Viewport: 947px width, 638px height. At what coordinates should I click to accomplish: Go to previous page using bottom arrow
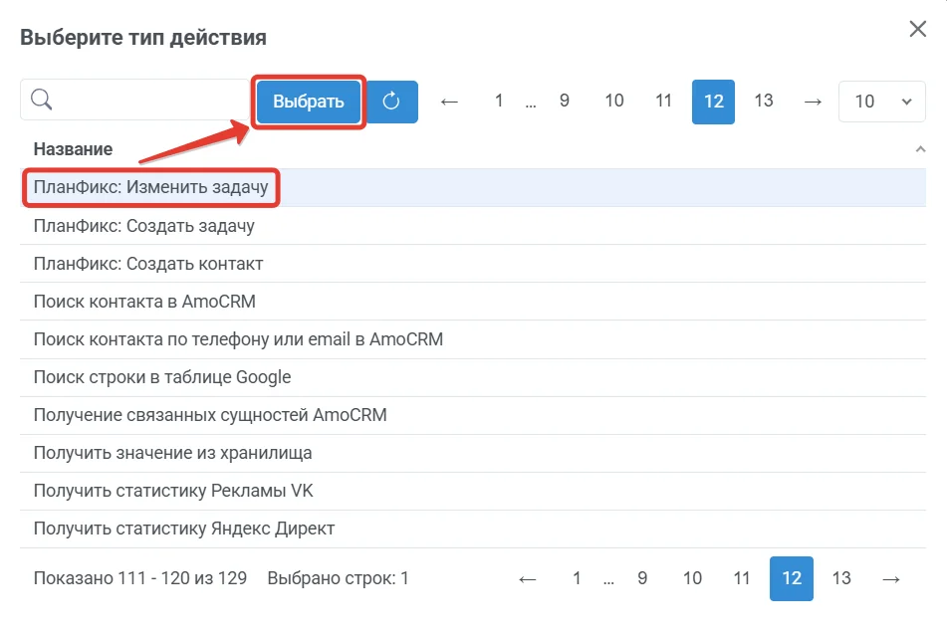(x=527, y=579)
